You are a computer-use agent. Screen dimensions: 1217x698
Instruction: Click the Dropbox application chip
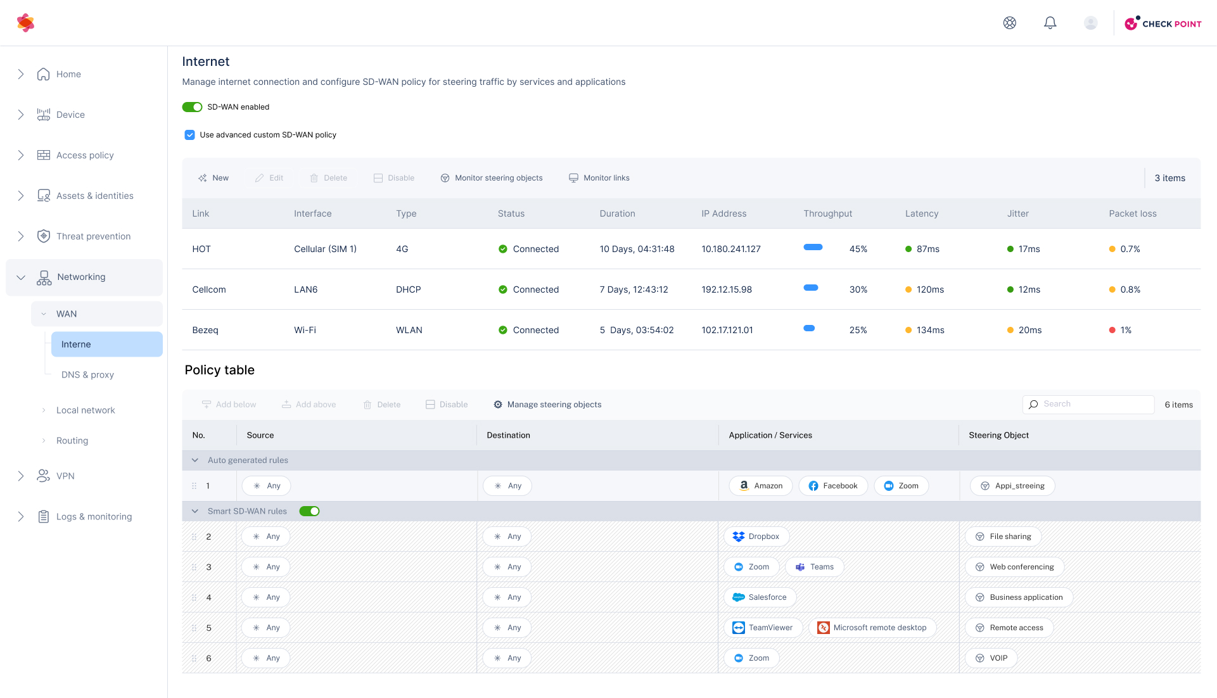756,536
